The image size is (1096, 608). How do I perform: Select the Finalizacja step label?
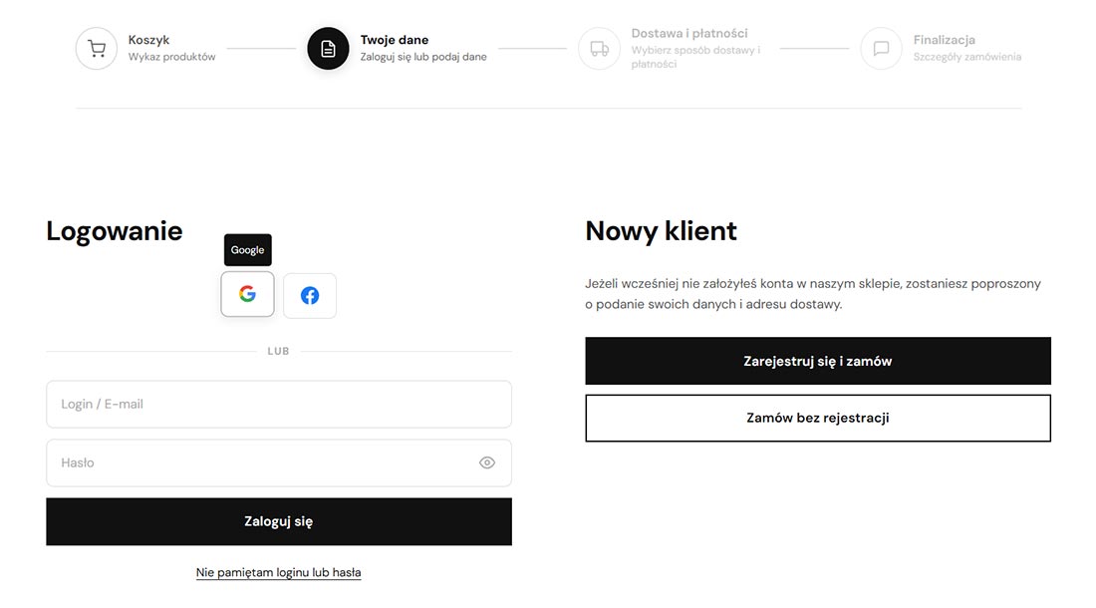(944, 40)
